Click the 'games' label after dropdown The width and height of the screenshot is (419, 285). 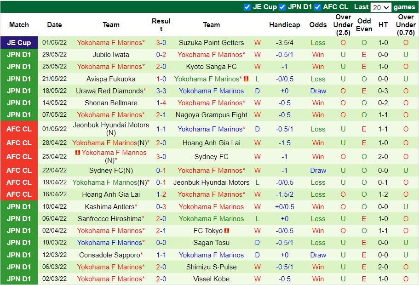click(x=404, y=7)
